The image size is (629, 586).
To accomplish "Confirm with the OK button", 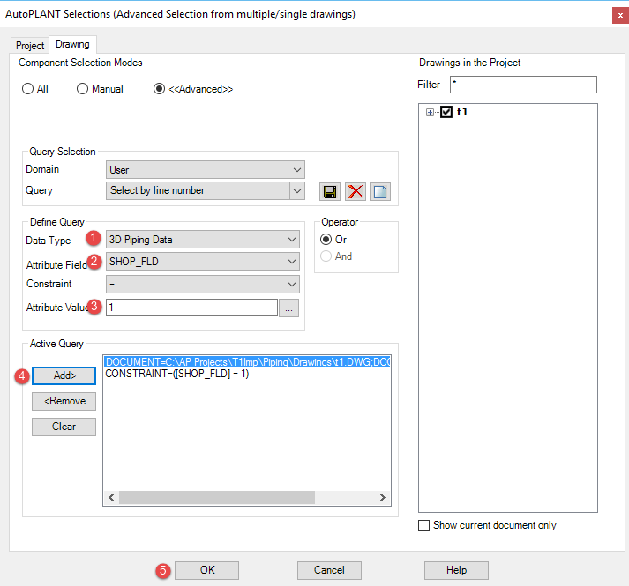I will tap(207, 570).
